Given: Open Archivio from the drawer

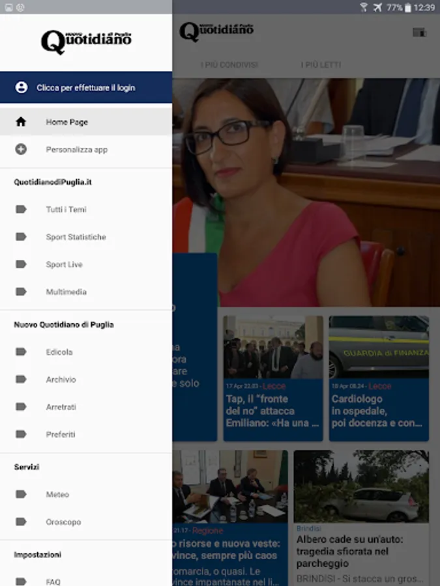Looking at the screenshot, I should click(x=86, y=380).
